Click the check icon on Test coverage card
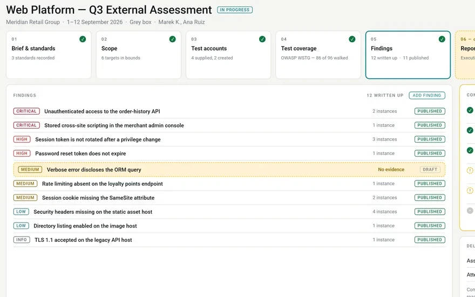The image size is (475, 297). pyautogui.click(x=352, y=39)
